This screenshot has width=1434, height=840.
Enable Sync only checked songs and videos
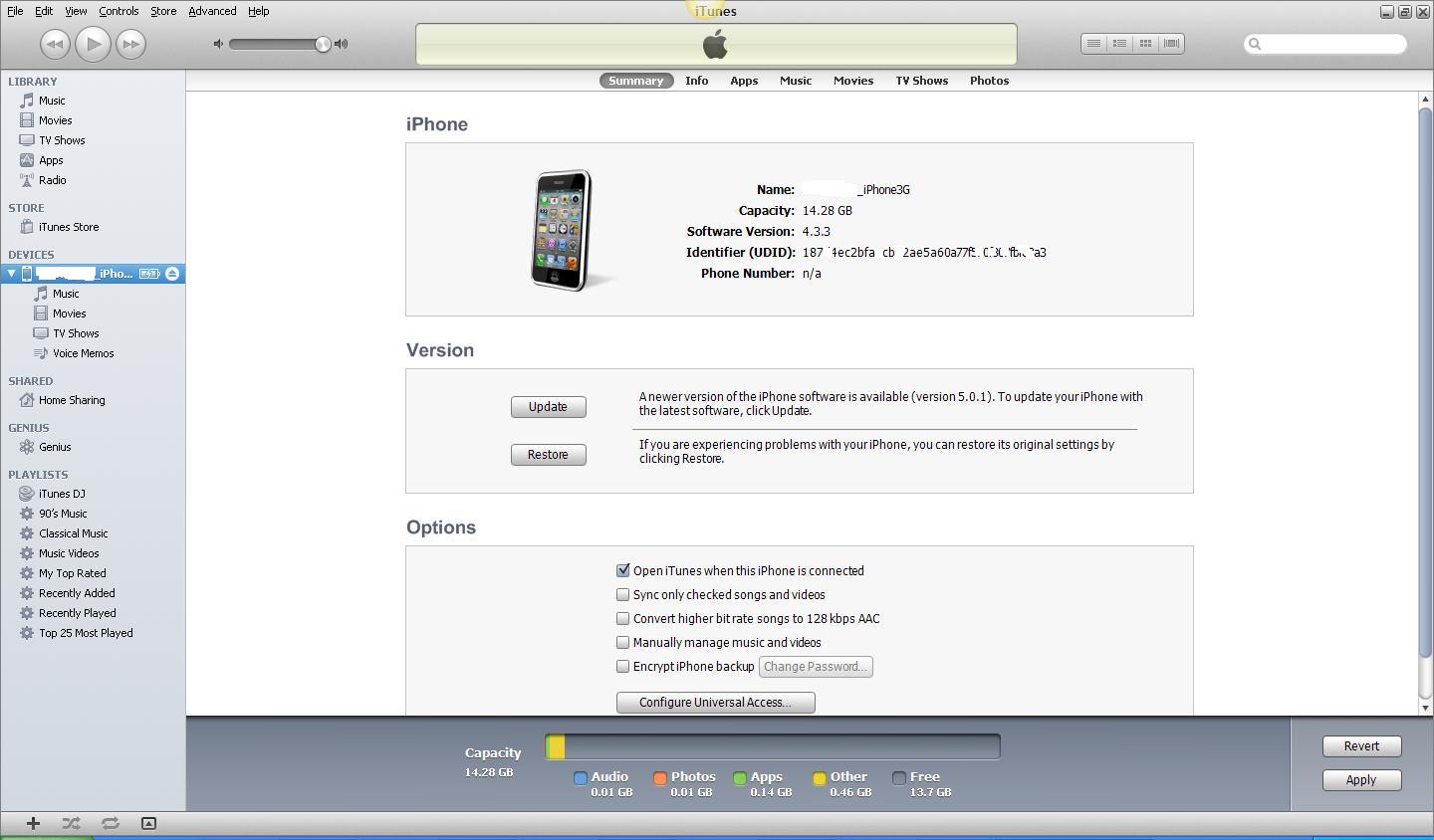click(x=623, y=594)
